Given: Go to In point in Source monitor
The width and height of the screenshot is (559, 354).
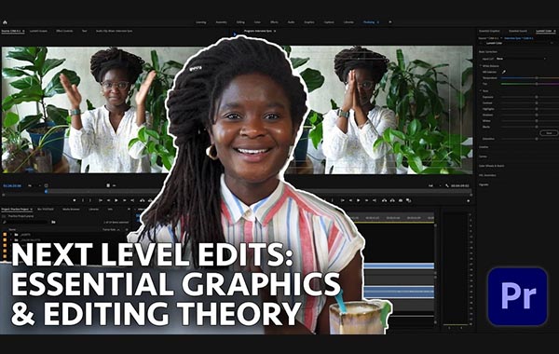Looking at the screenshot, I should (101, 200).
